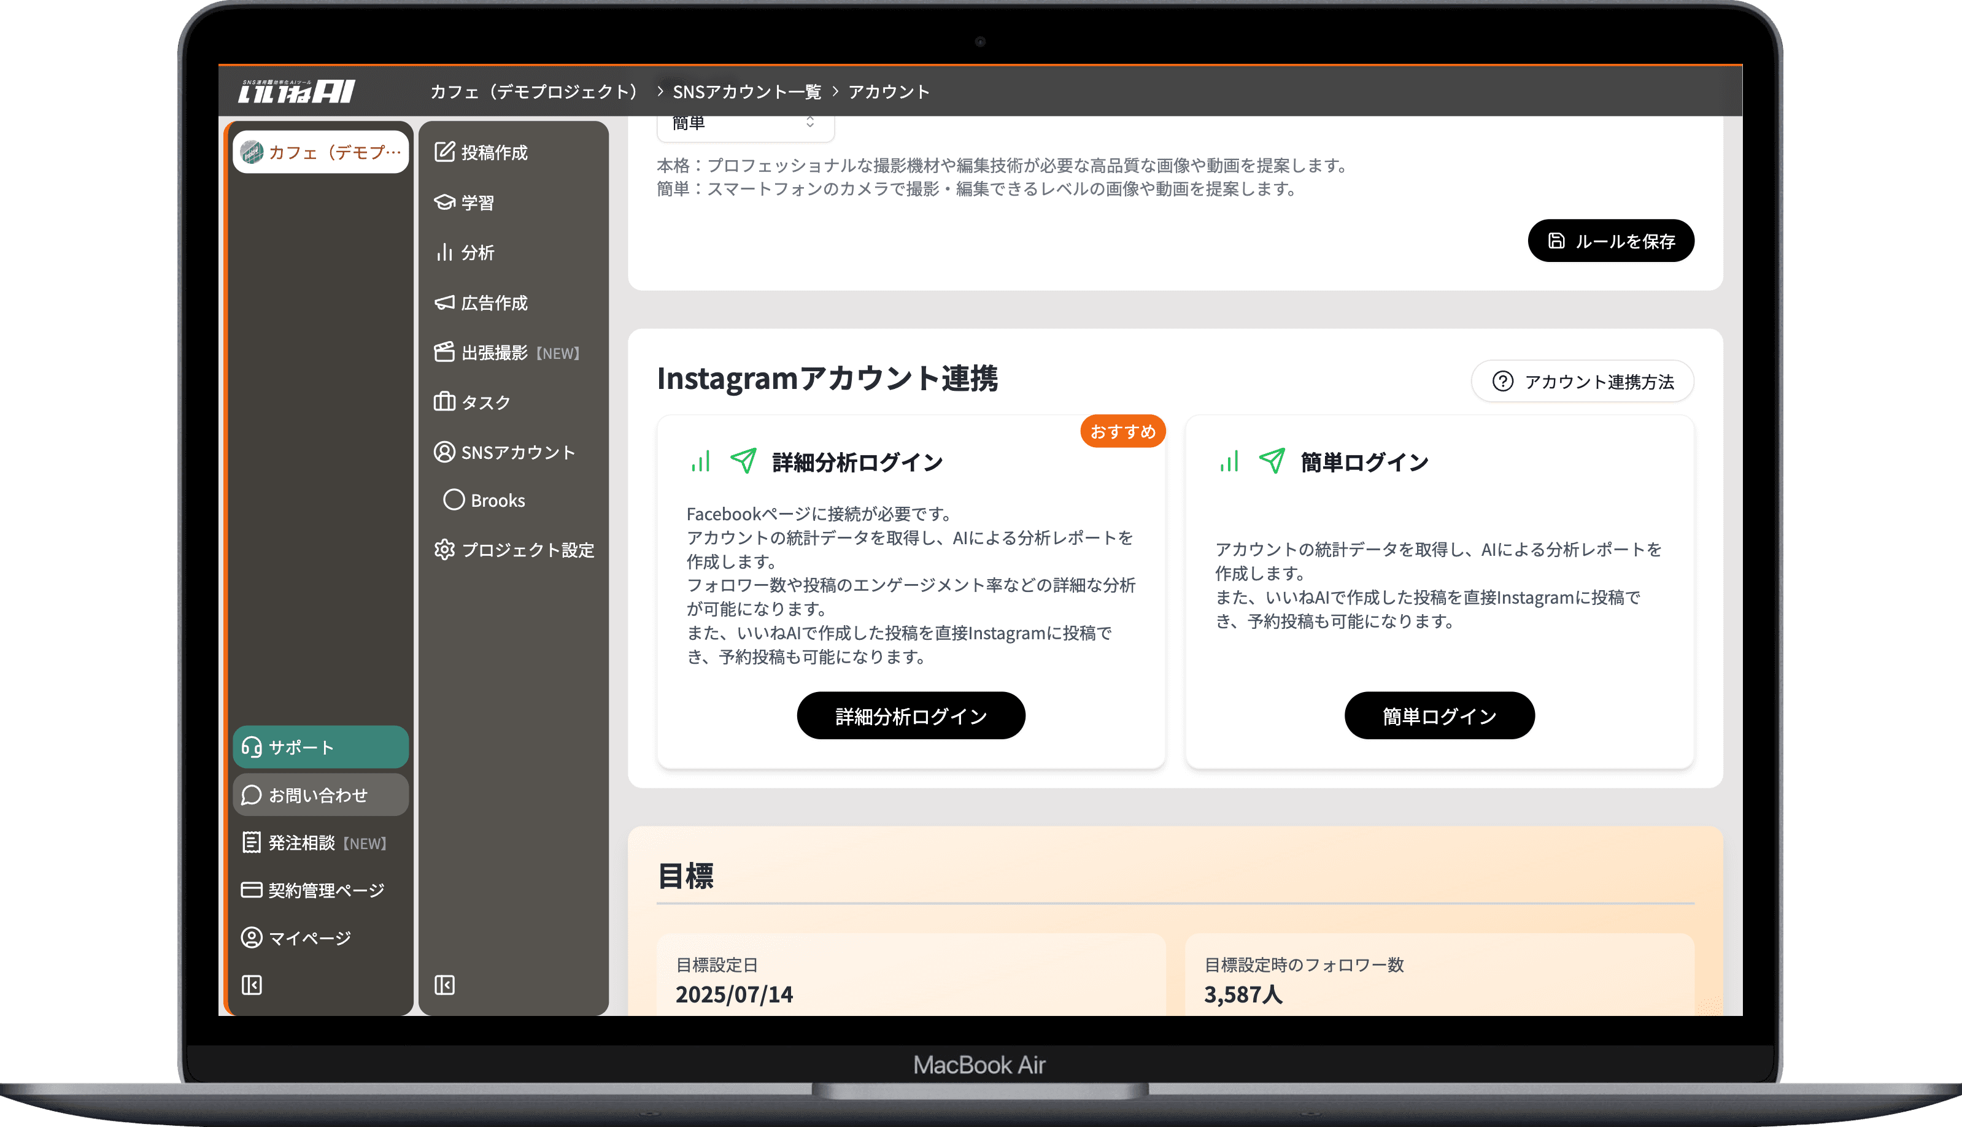Go to SNSアカウント一覧 via the breadcrumb
The height and width of the screenshot is (1127, 1962).
click(x=747, y=91)
